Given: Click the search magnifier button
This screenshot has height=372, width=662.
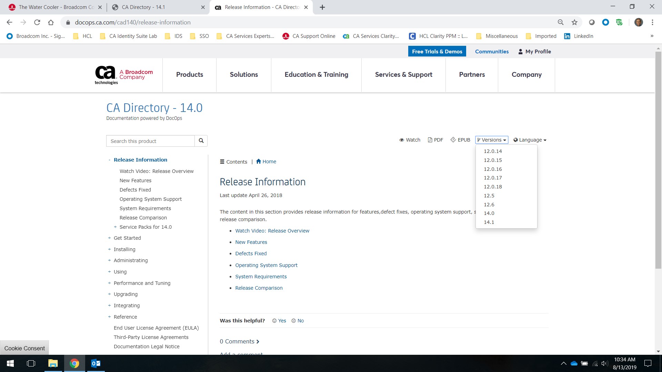Looking at the screenshot, I should pos(201,141).
